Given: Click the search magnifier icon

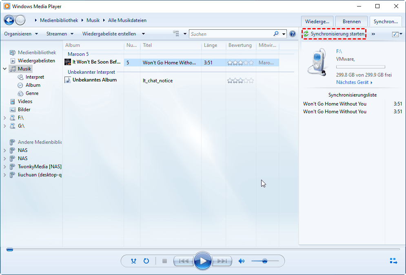Looking at the screenshot, I should [x=276, y=34].
